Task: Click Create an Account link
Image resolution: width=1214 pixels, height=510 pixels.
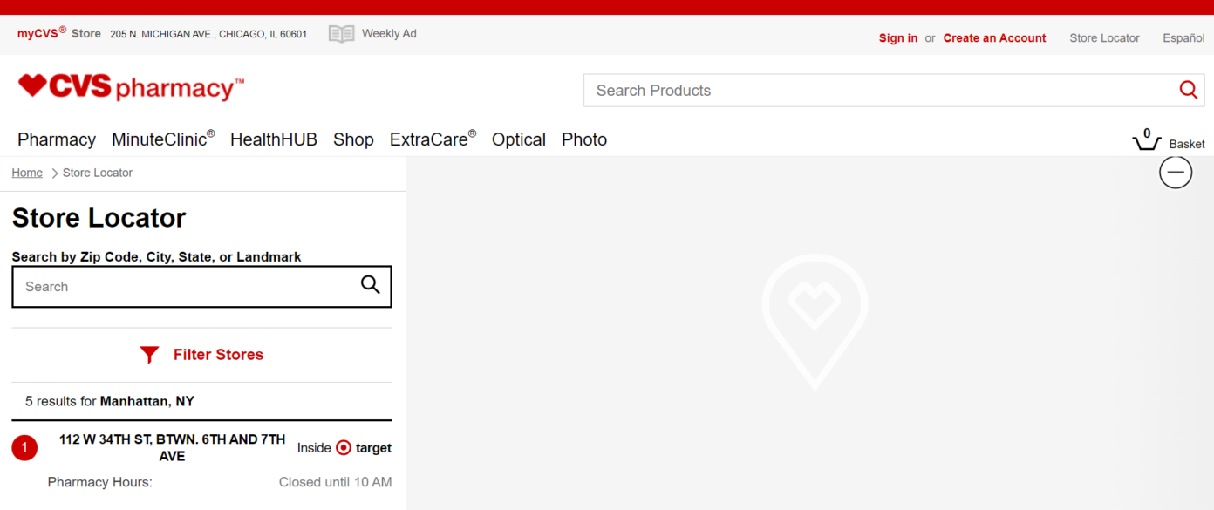Action: (x=994, y=38)
